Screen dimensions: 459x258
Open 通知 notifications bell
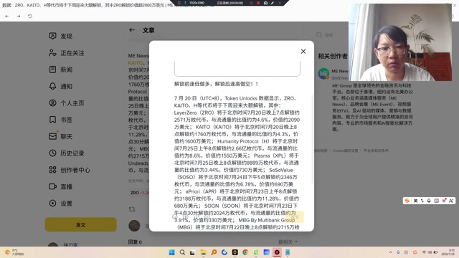point(60,86)
